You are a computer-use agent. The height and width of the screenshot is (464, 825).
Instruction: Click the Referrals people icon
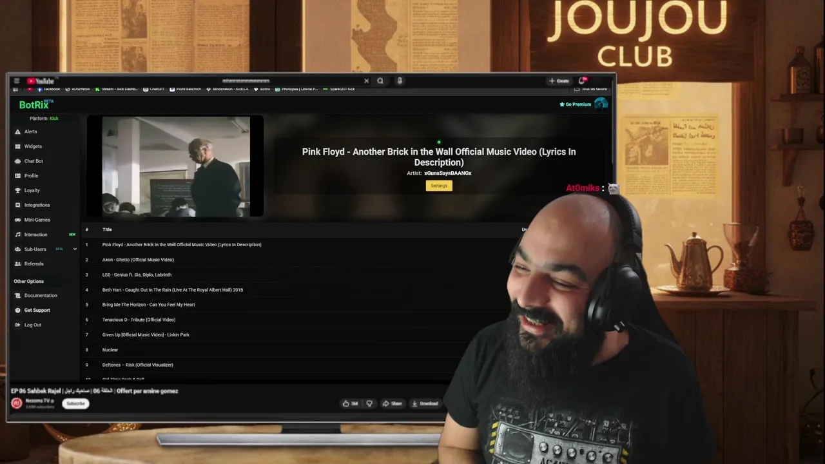coord(18,264)
